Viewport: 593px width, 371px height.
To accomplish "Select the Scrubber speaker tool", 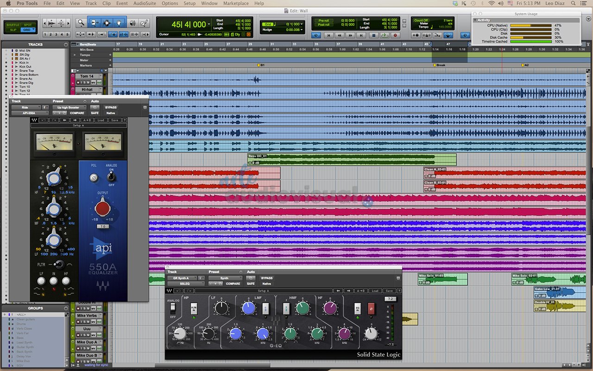I will pyautogui.click(x=132, y=23).
